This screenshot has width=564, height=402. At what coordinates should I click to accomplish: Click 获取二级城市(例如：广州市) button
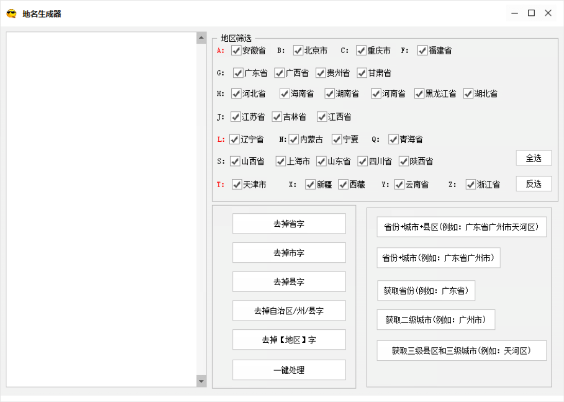coord(436,320)
